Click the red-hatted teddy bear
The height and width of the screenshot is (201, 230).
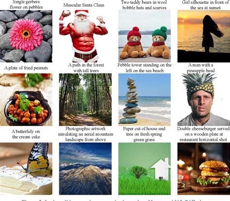[x=133, y=43]
